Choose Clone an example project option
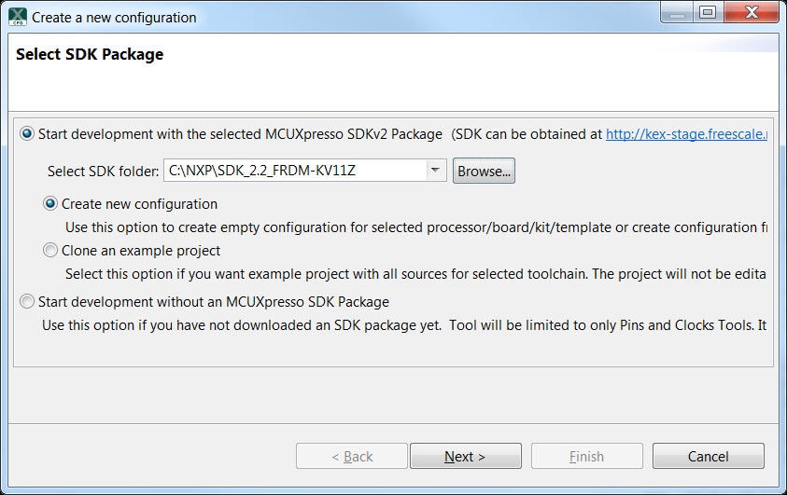 (x=50, y=250)
